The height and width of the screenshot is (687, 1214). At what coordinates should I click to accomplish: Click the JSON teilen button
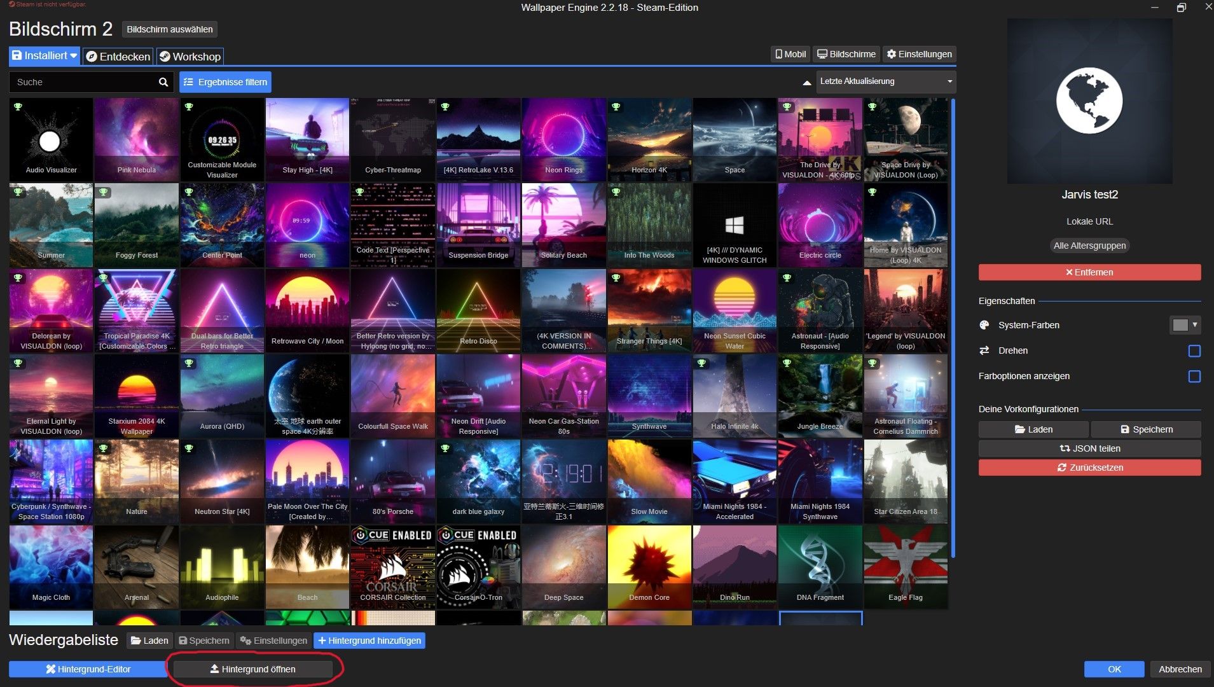(x=1089, y=448)
